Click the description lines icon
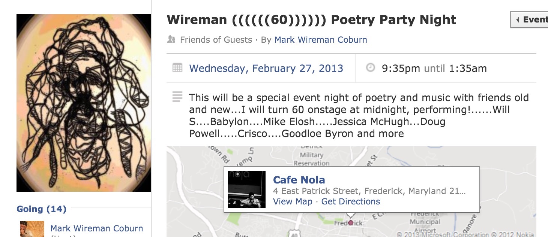The height and width of the screenshot is (237, 548). (x=177, y=97)
